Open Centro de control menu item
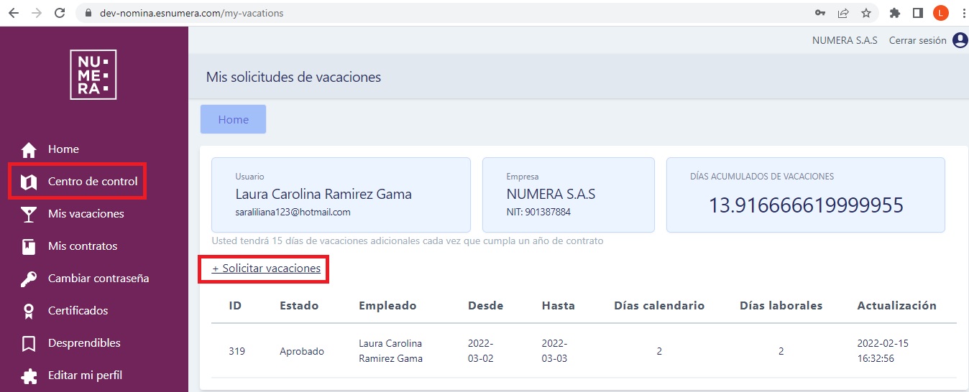The image size is (969, 392). [x=93, y=182]
